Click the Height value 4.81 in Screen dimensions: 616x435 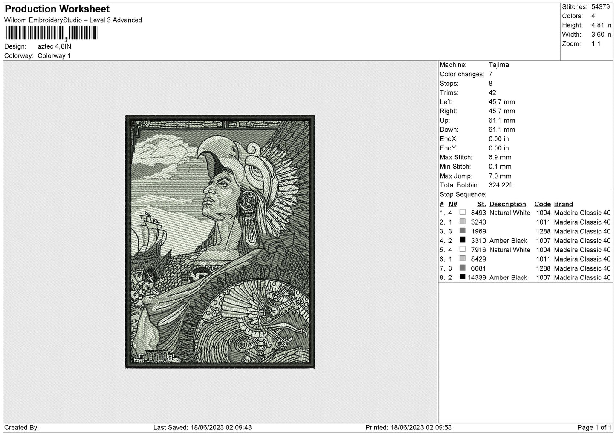[x=601, y=26]
